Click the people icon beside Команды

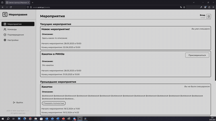[5, 29]
